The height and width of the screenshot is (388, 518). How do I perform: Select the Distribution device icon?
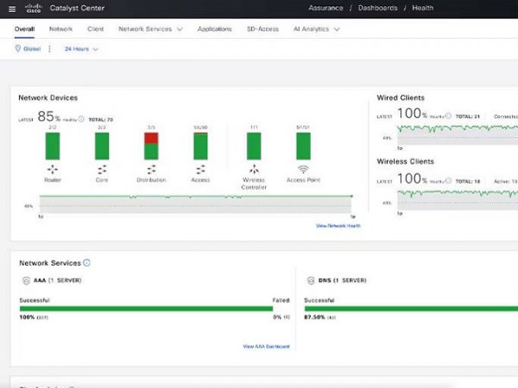click(x=151, y=169)
